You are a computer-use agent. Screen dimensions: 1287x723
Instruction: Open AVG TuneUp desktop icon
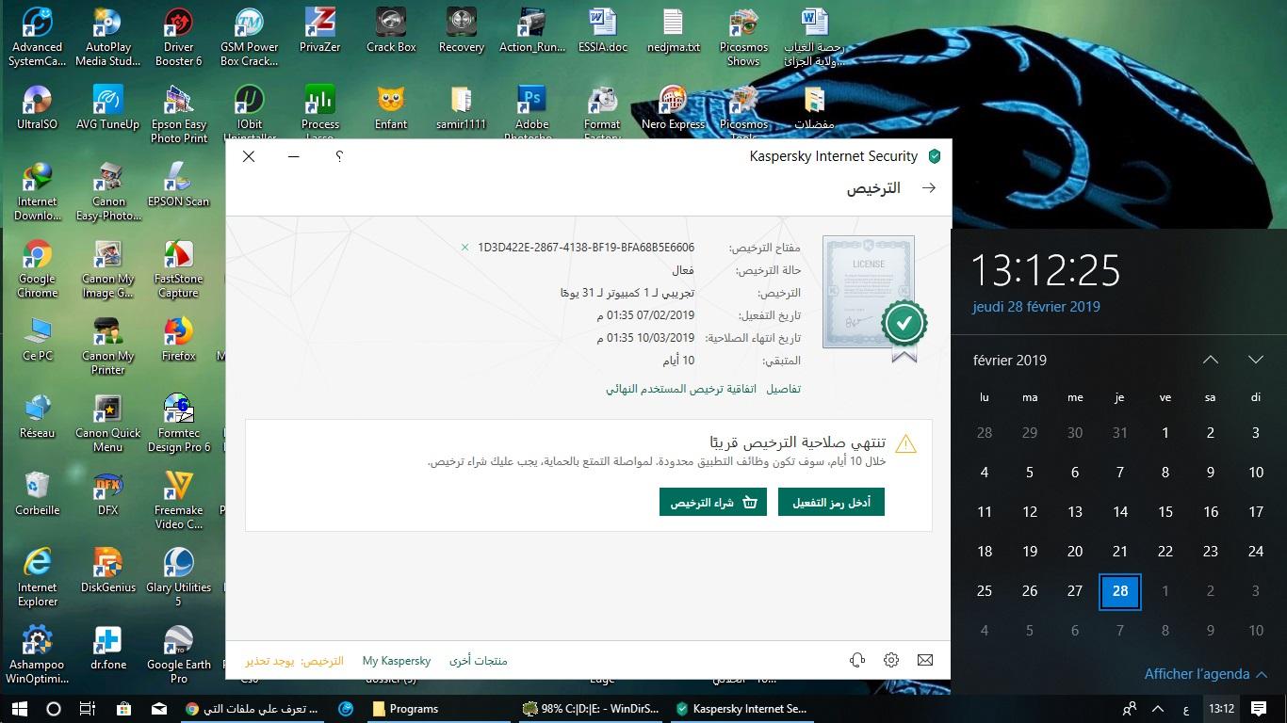pyautogui.click(x=108, y=108)
